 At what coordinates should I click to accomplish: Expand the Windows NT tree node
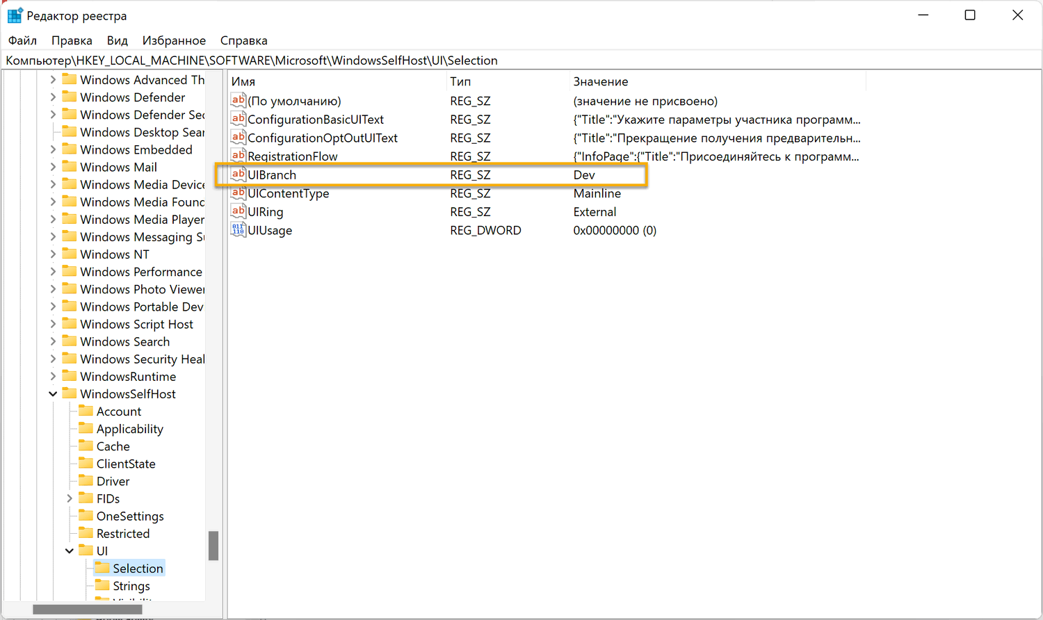[53, 254]
